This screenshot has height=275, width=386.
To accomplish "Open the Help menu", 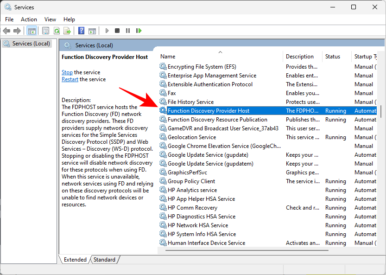I will (69, 19).
